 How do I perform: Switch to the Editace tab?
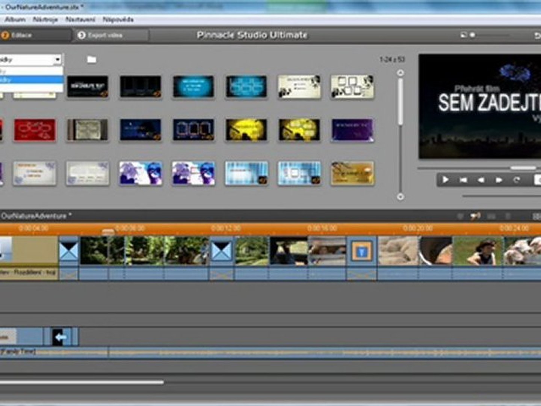21,35
